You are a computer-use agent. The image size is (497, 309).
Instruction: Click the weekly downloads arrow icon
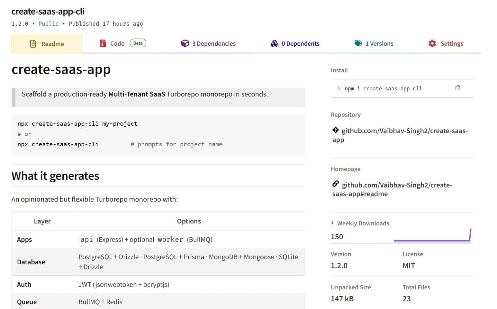tap(332, 223)
